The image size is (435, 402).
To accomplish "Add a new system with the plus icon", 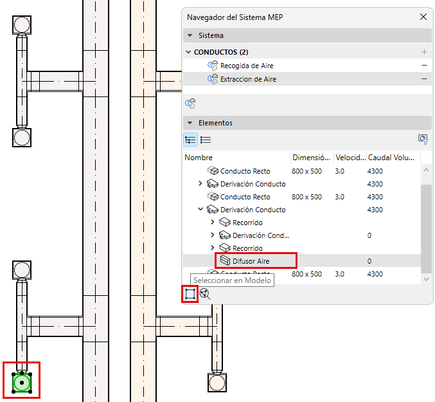I will (x=424, y=51).
